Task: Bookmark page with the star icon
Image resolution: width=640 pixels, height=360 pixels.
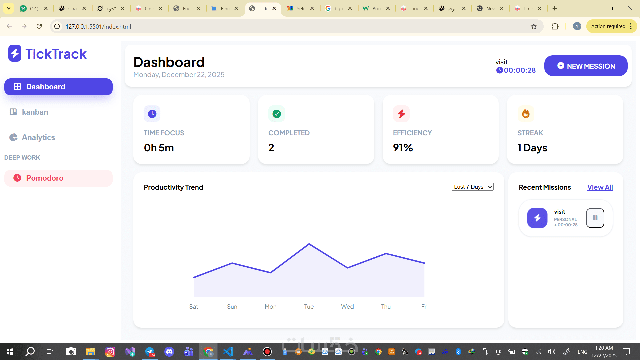Action: point(534,26)
